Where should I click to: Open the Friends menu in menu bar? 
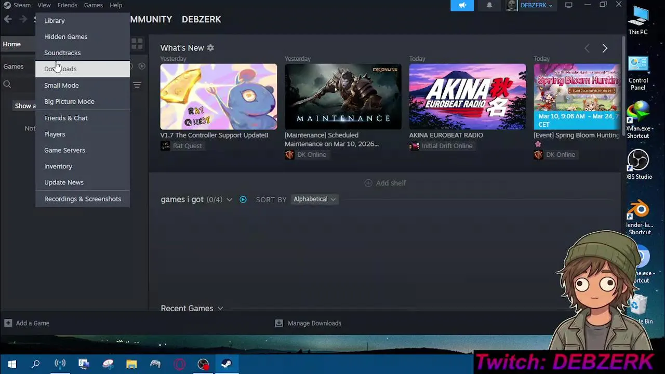point(67,5)
